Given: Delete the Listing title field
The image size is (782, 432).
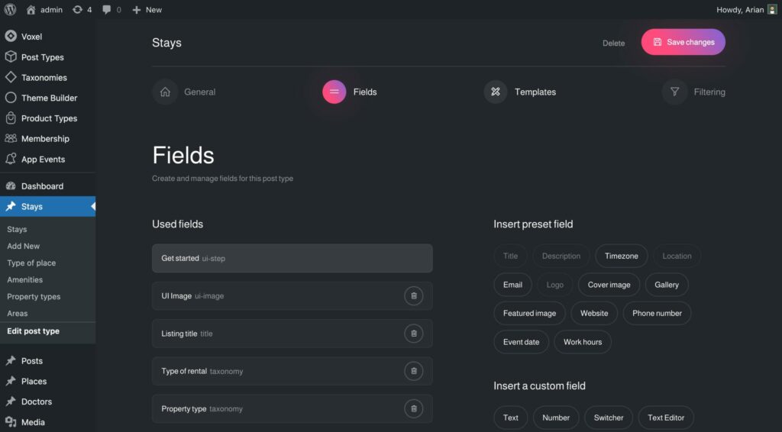Looking at the screenshot, I should pos(413,334).
